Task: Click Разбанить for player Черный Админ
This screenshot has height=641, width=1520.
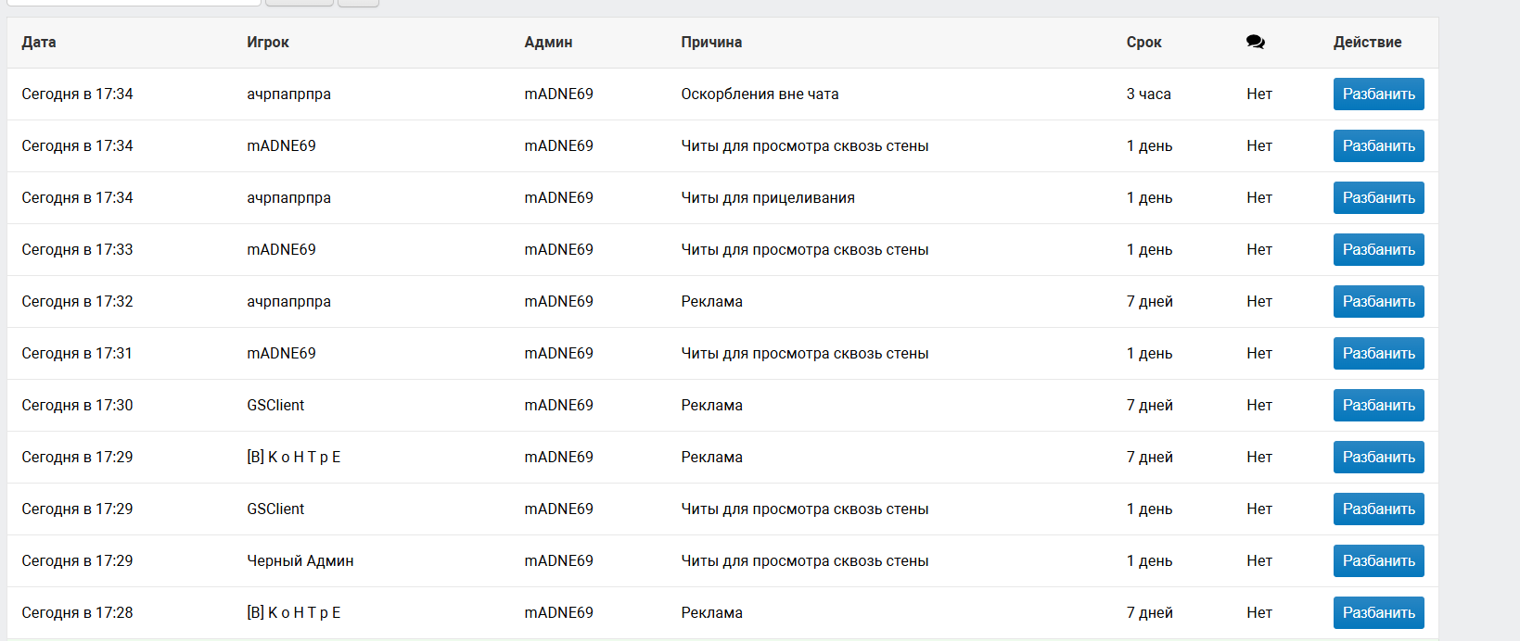Action: click(x=1378, y=560)
